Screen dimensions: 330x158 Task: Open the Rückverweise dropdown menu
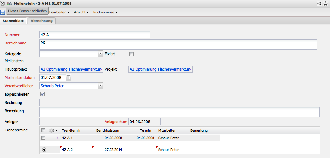pyautogui.click(x=105, y=12)
